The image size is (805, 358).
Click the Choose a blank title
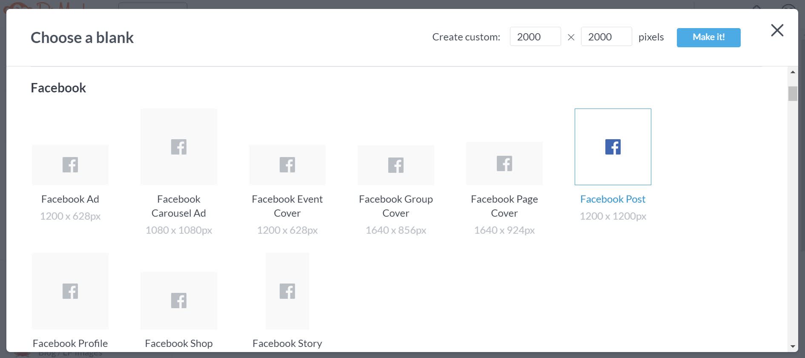tap(82, 37)
